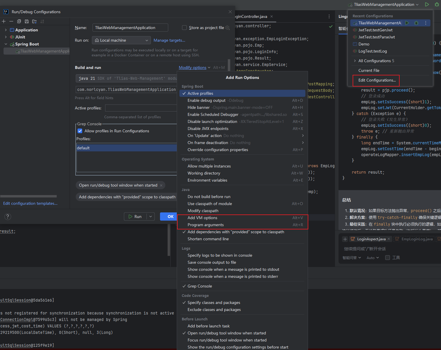Image resolution: width=441 pixels, height=350 pixels.
Task: Toggle Specify classes and packages option
Action: click(x=242, y=302)
